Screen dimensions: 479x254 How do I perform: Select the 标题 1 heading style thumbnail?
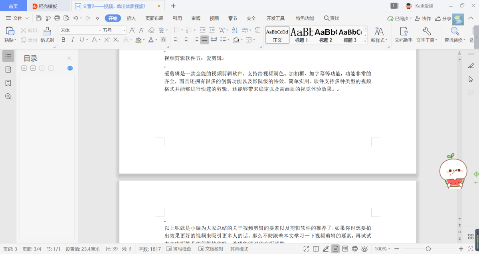pyautogui.click(x=301, y=35)
